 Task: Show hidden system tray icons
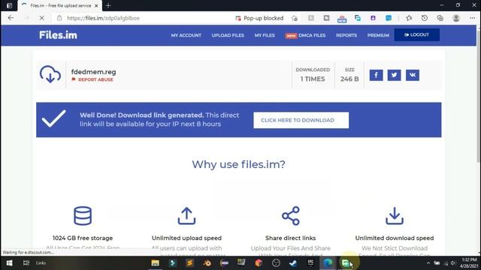[x=428, y=263]
